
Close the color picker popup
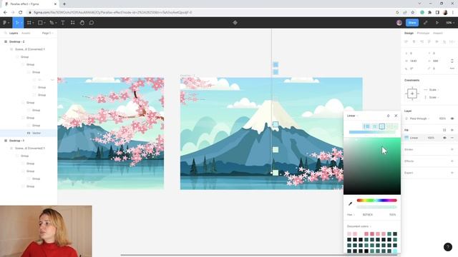pyautogui.click(x=396, y=116)
